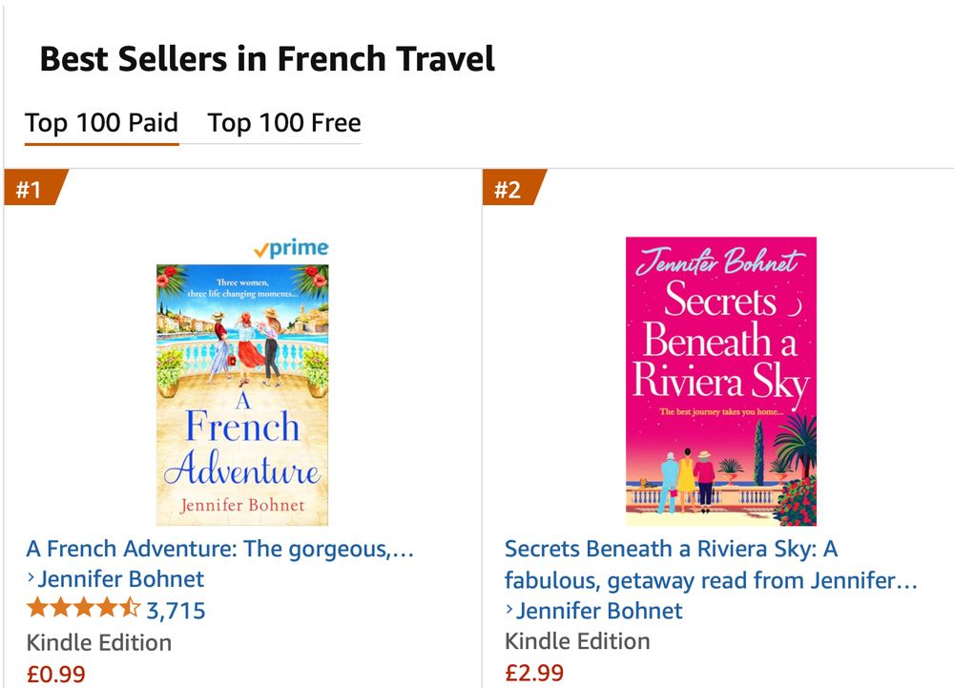The height and width of the screenshot is (688, 954).
Task: Open Secrets Beneath a Riviera Sky cover
Action: (720, 382)
